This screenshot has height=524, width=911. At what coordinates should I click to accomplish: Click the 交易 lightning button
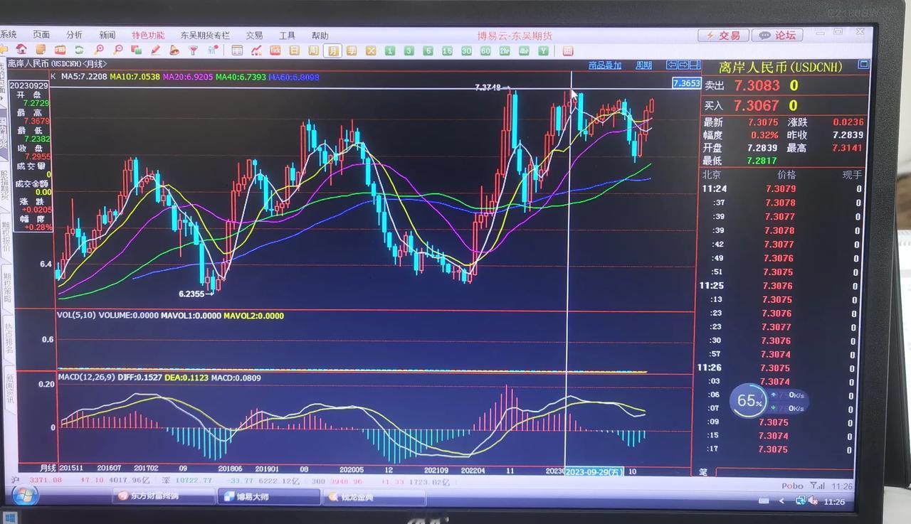coord(722,35)
